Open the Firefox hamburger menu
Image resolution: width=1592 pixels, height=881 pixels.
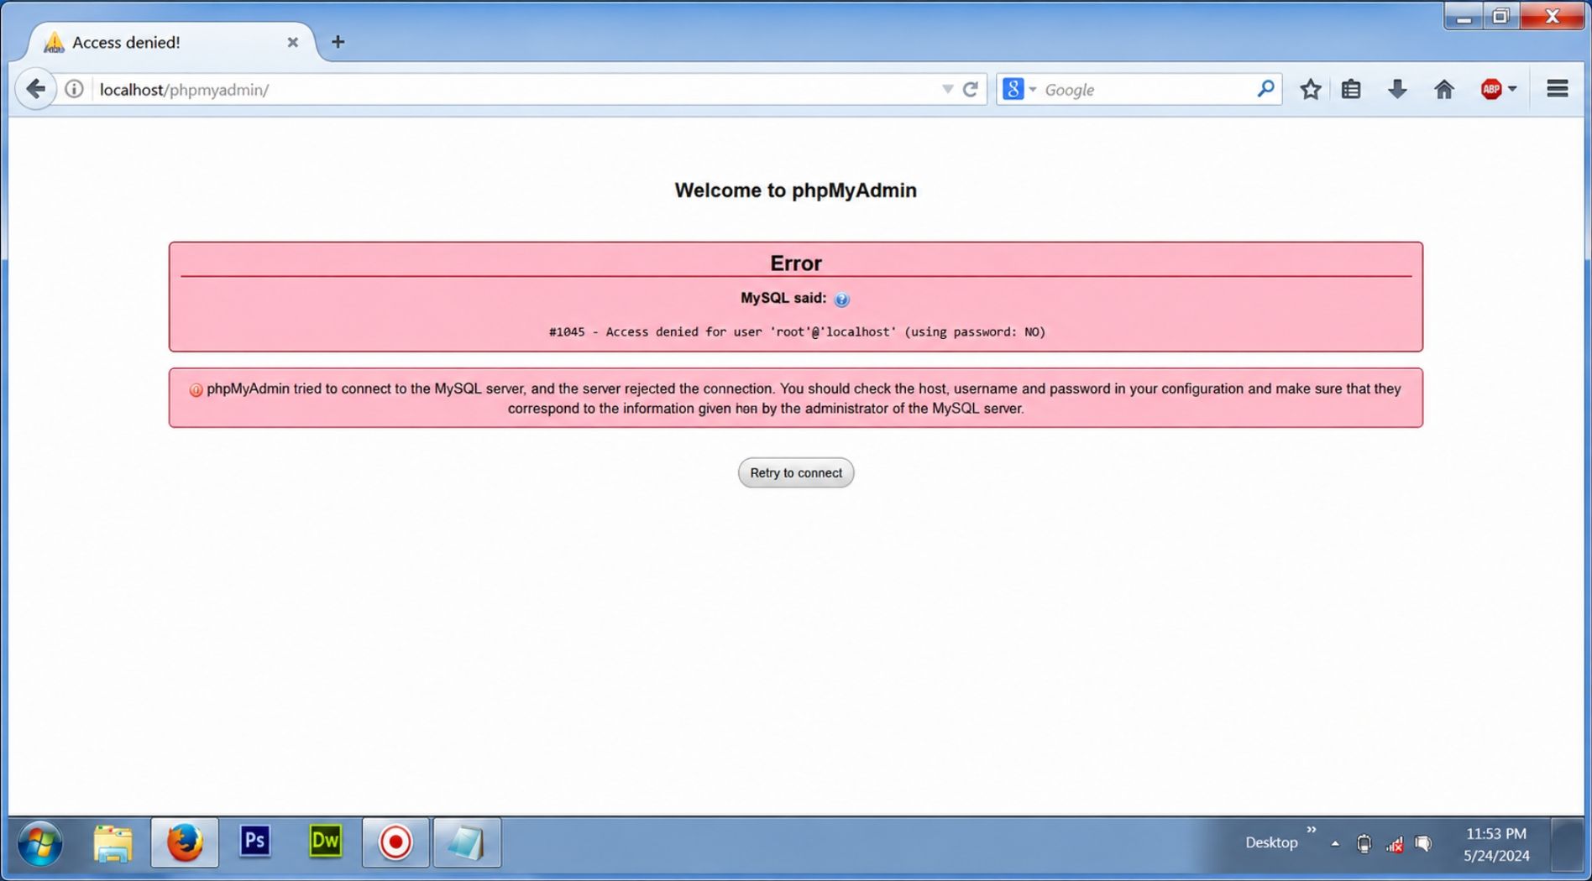click(x=1558, y=89)
